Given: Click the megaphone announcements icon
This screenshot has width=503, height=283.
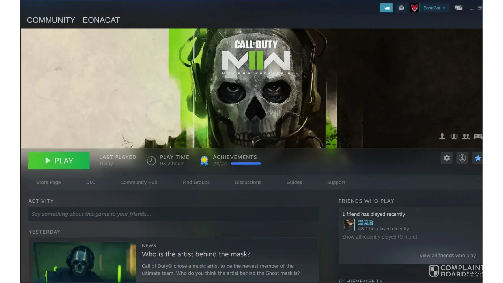Looking at the screenshot, I should click(x=386, y=8).
